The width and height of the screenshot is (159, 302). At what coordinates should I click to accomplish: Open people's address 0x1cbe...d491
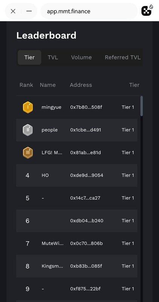pos(86,130)
